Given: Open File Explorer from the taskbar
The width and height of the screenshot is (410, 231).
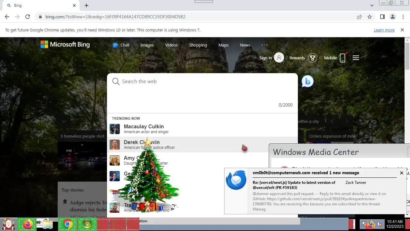Looking at the screenshot, I should click(47, 224).
